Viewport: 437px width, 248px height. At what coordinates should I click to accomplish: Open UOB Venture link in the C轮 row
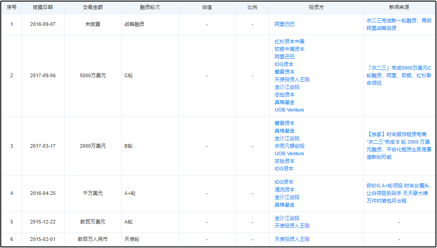pos(289,110)
